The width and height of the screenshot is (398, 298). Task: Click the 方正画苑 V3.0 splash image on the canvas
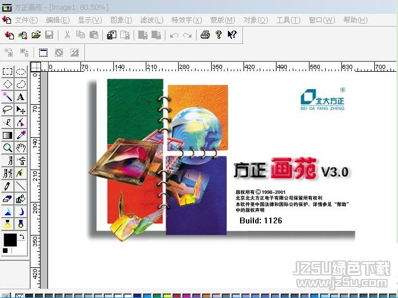coord(221,159)
